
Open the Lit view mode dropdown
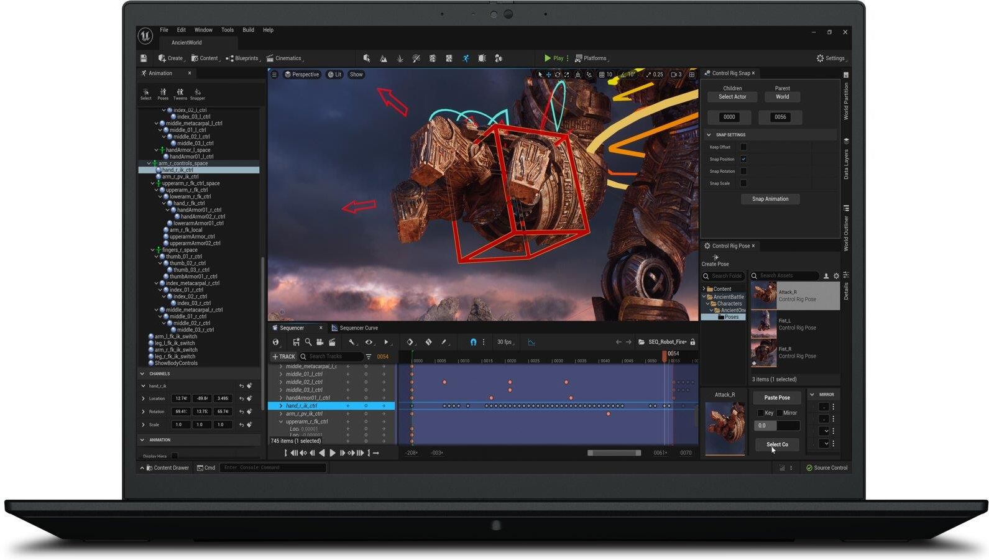[334, 75]
